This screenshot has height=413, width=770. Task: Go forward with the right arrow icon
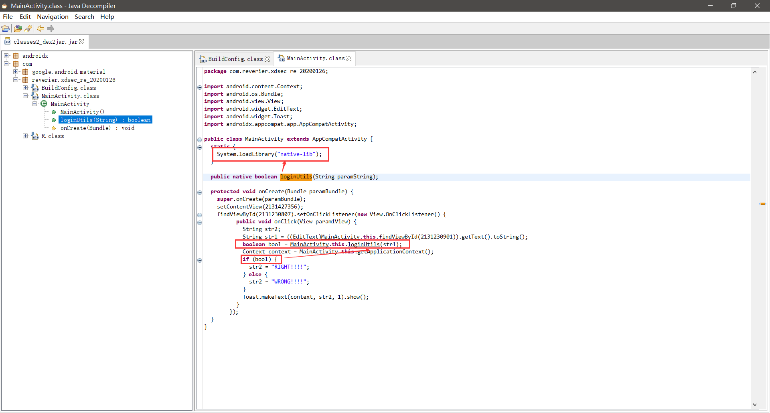tap(51, 28)
